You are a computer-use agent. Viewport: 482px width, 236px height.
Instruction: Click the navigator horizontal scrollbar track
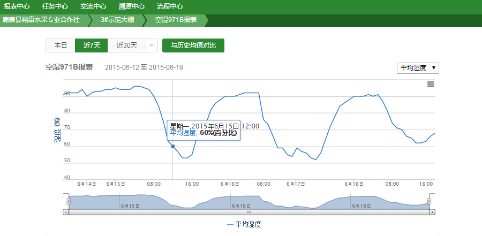click(249, 212)
